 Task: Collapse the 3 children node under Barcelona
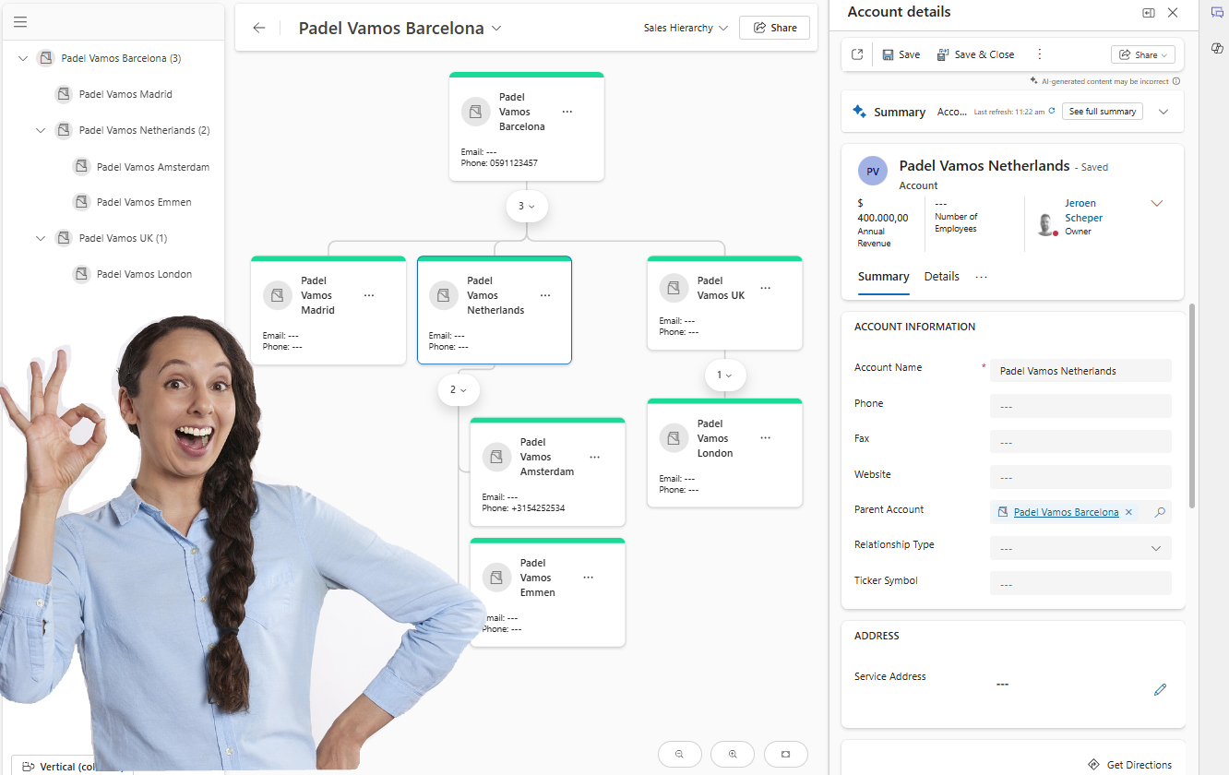(527, 207)
